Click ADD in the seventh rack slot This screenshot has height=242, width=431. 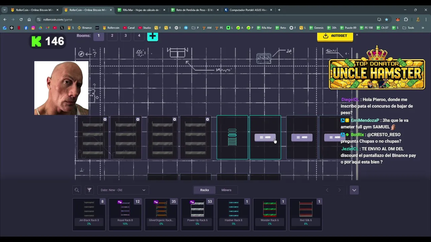(x=302, y=137)
